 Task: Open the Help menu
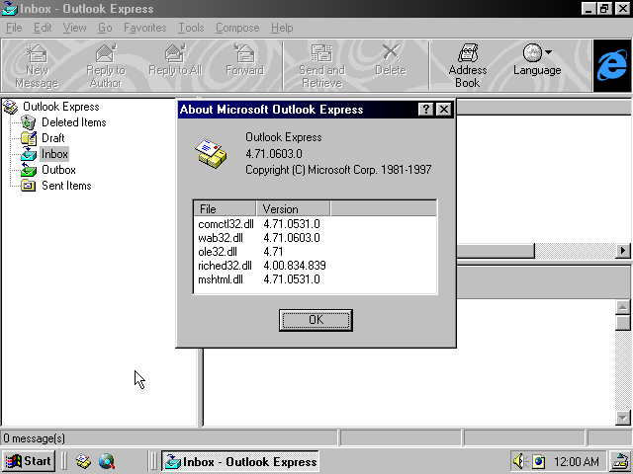[282, 28]
